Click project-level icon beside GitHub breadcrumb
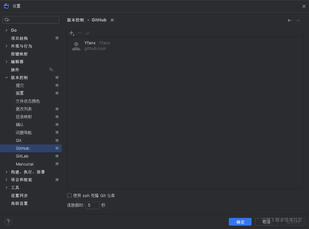309x229 pixels. [x=112, y=20]
